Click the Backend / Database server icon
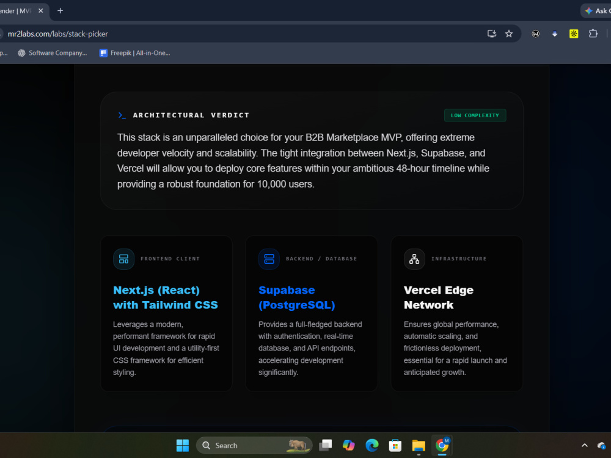 click(269, 259)
